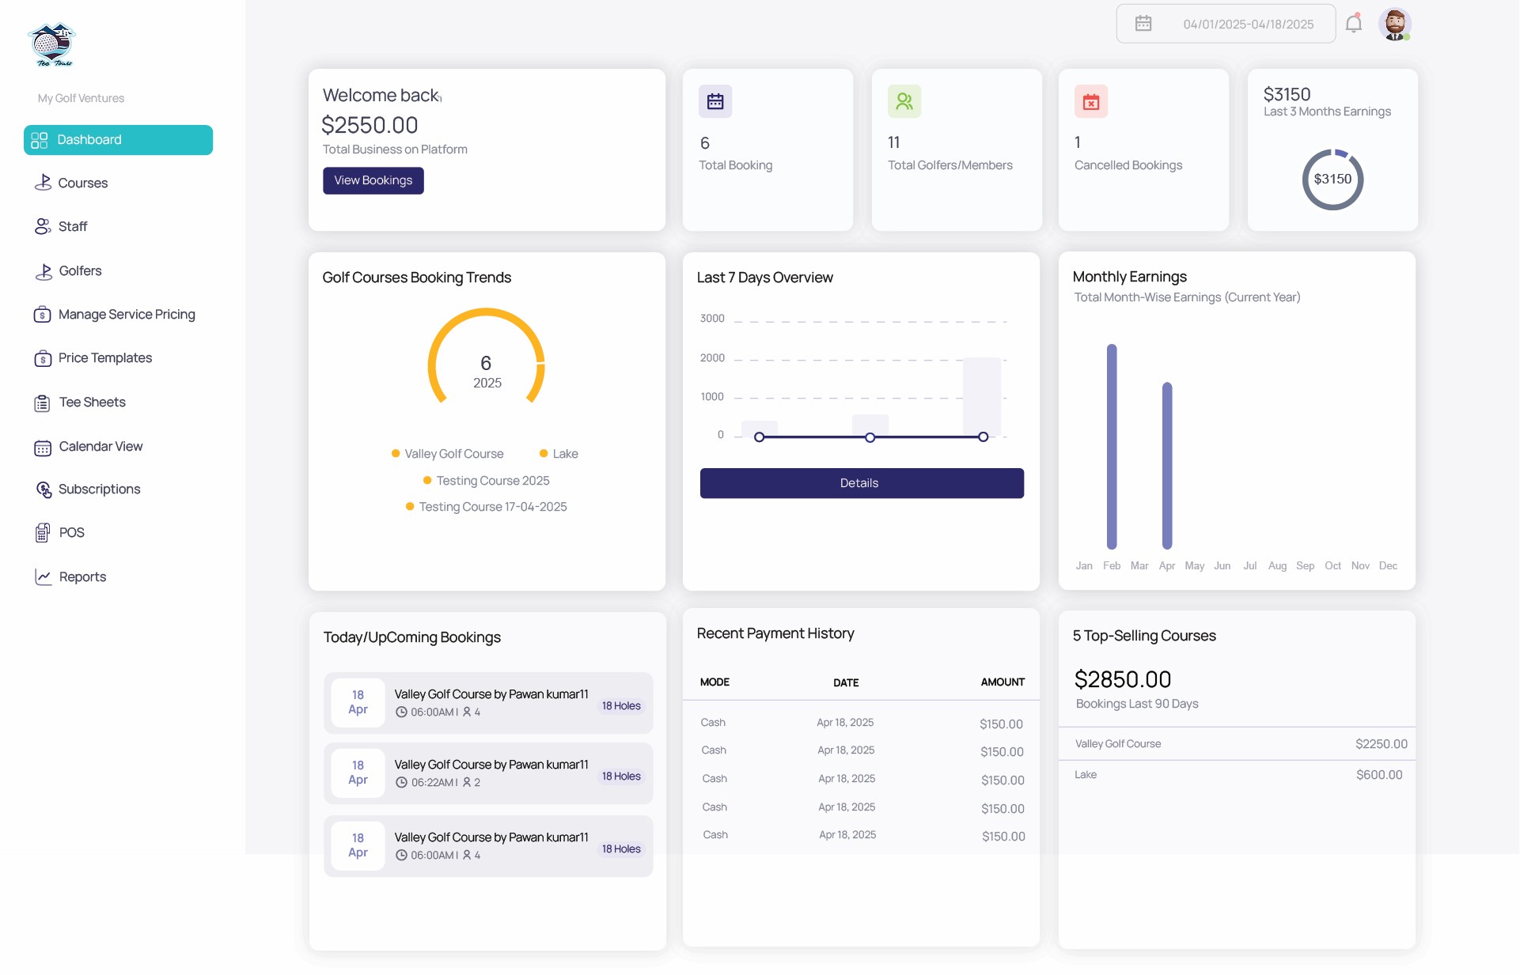The width and height of the screenshot is (1520, 975).
Task: Click the Details button under overview
Action: (862, 483)
